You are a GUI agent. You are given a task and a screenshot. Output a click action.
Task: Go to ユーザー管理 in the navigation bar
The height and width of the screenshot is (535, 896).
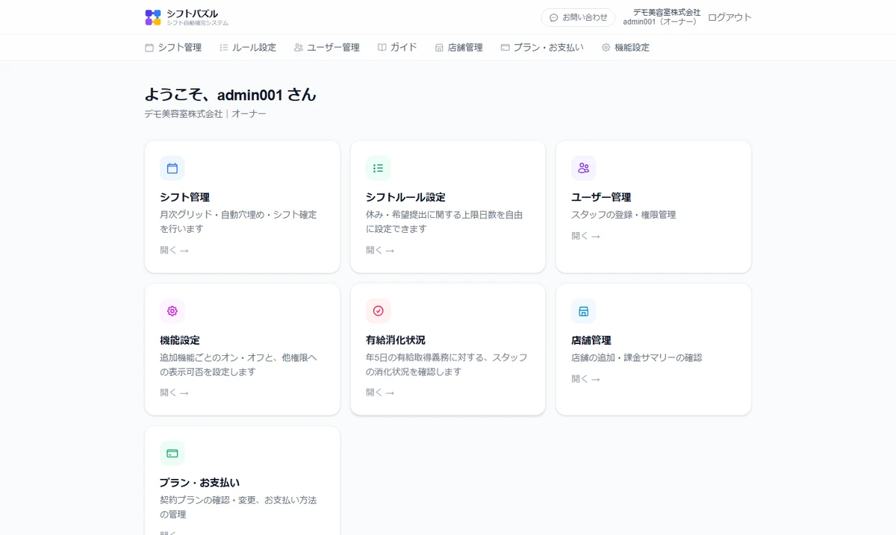[x=327, y=47]
